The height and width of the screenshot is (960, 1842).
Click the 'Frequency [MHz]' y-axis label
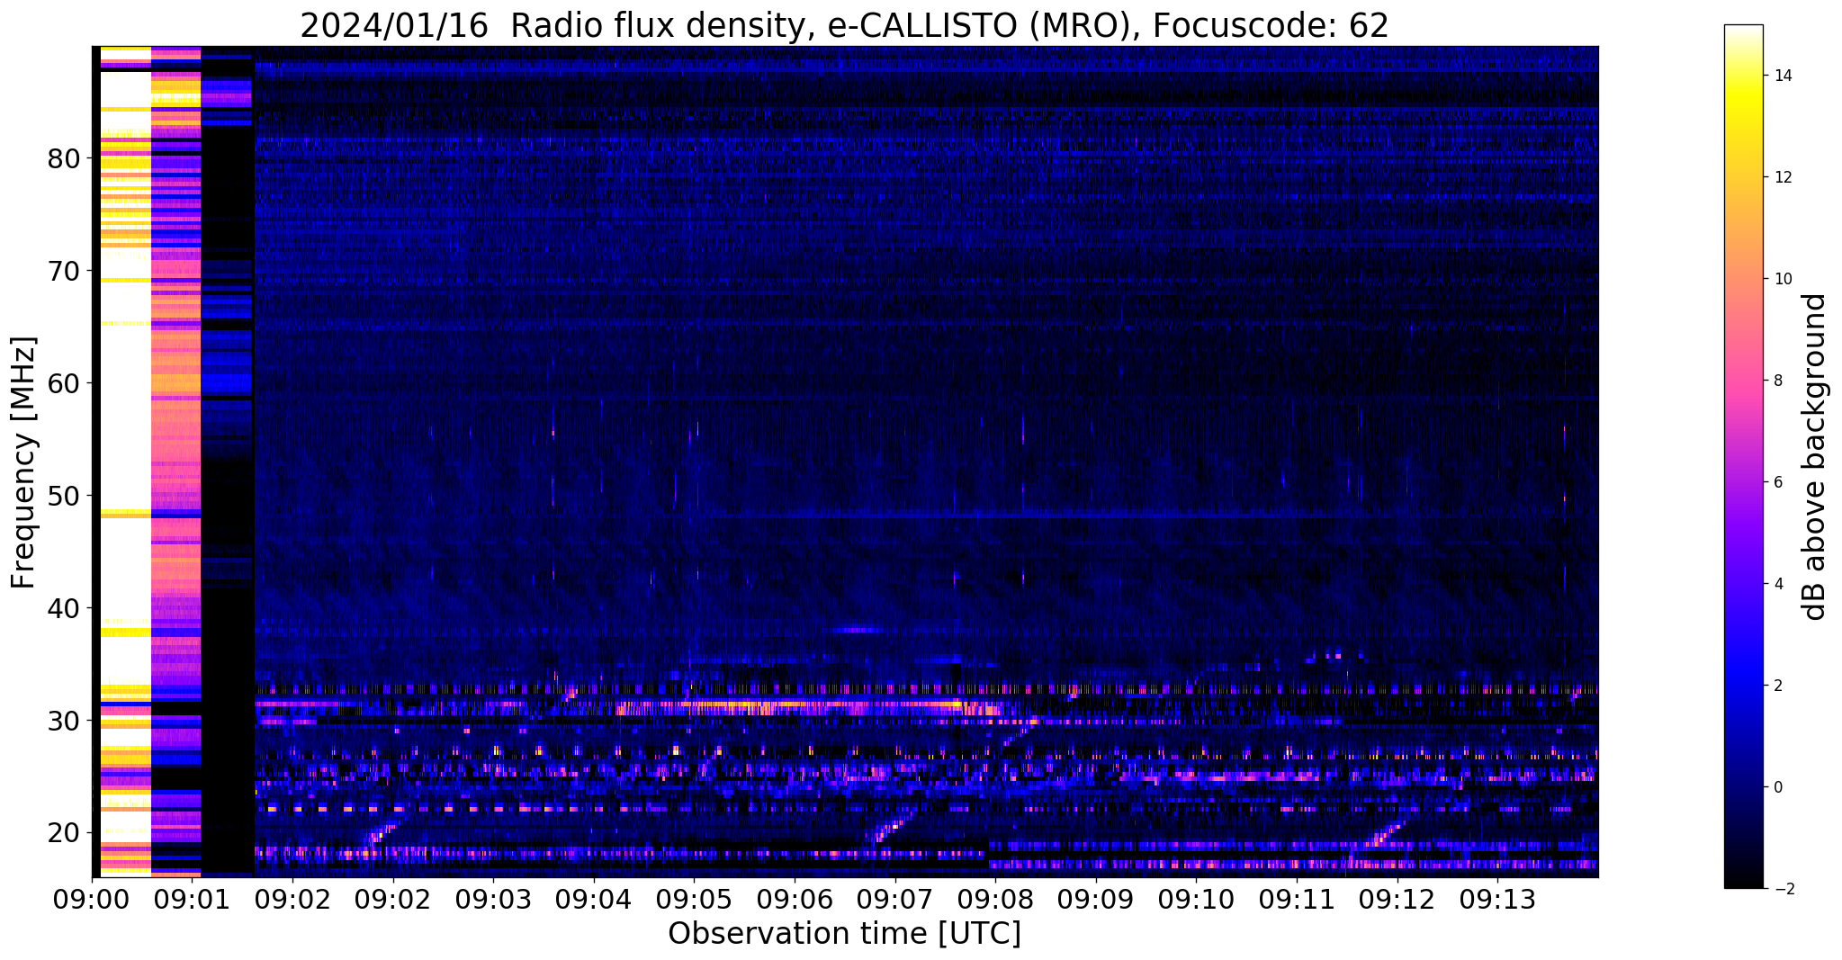[x=24, y=462]
